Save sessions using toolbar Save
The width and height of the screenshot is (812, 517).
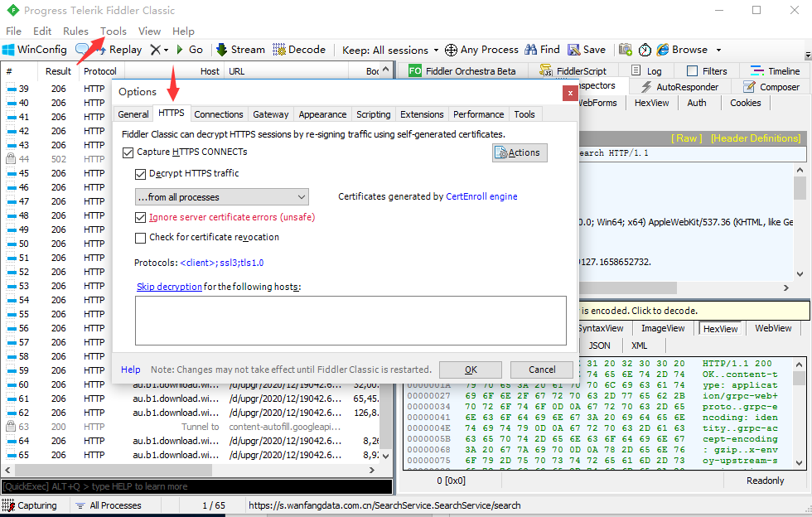coord(587,50)
